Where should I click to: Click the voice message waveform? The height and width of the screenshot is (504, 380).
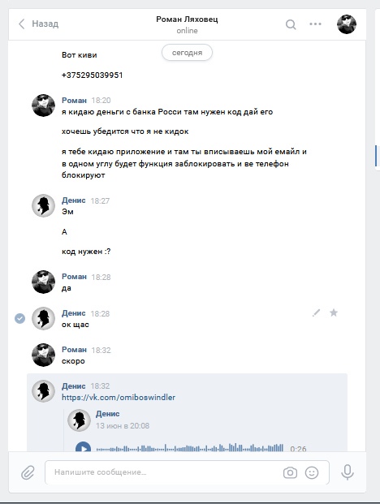190,448
